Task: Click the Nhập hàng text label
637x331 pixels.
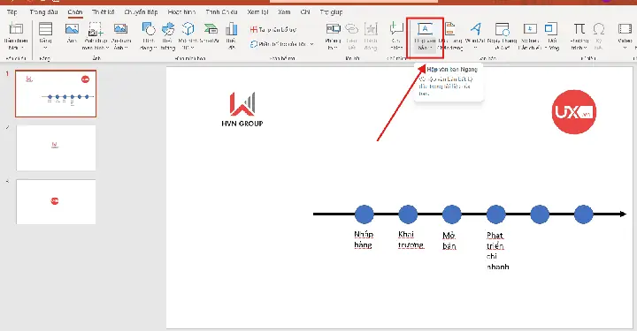Action: coord(364,239)
